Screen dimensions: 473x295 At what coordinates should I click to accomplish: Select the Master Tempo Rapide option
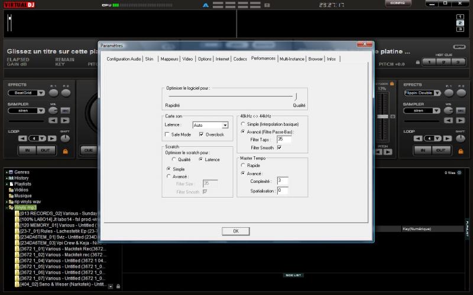point(243,165)
